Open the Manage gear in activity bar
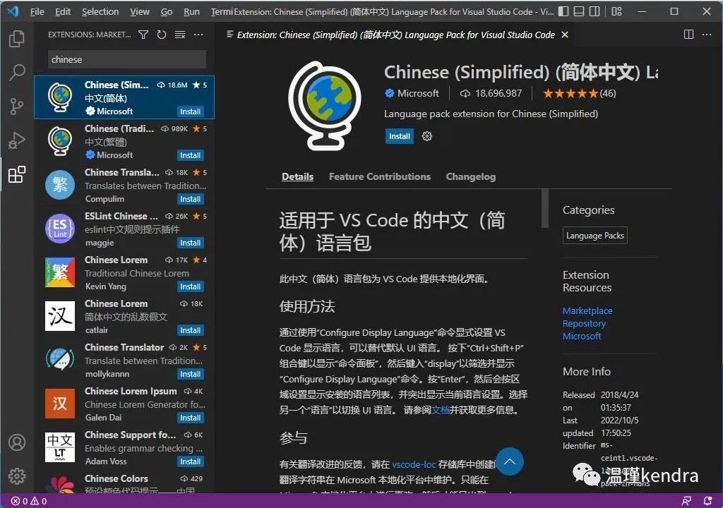The width and height of the screenshot is (723, 508). 17,476
